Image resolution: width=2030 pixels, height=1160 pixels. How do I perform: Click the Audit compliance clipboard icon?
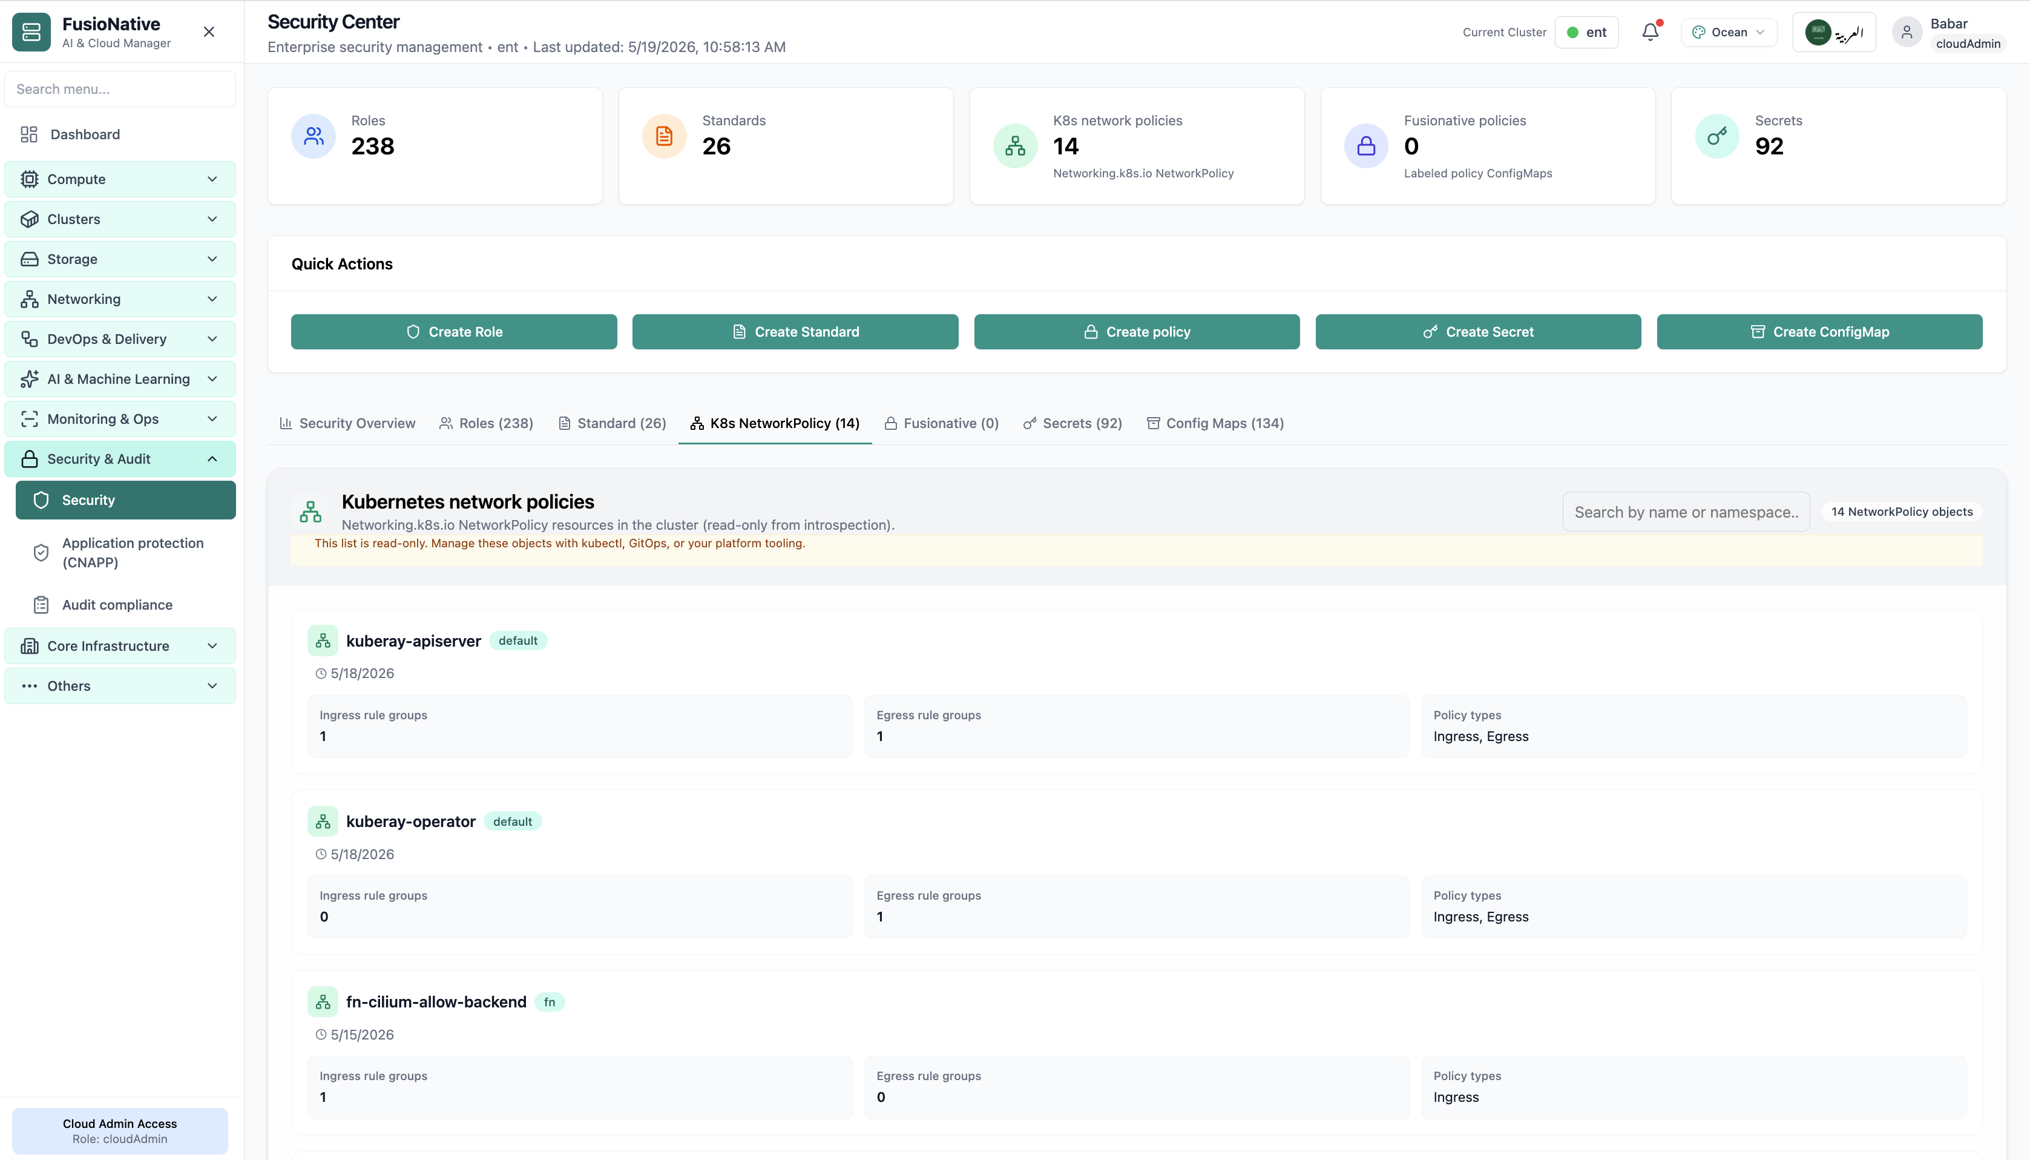tap(41, 605)
